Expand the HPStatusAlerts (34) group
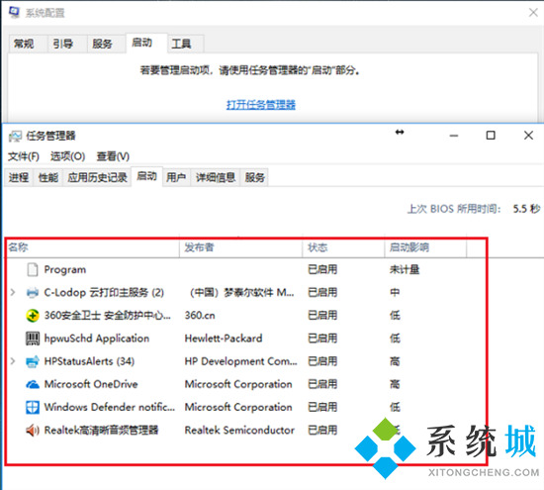 point(13,361)
